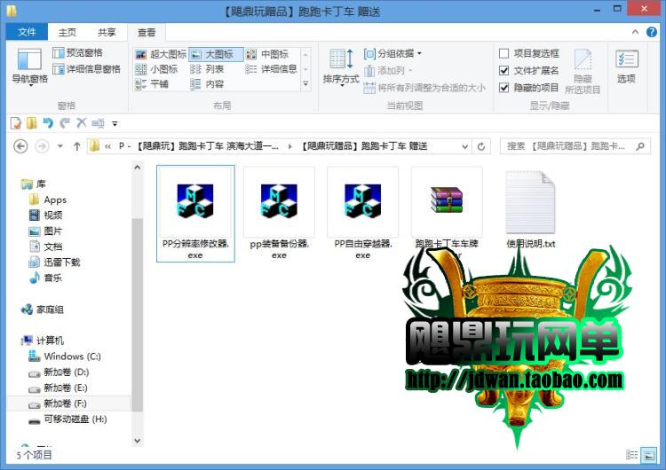Open the 排序方式 sort dropdown
The width and height of the screenshot is (666, 470).
coord(341,67)
